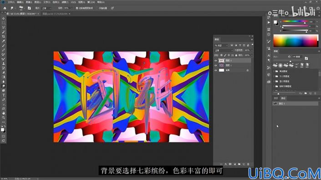This screenshot has height=180, width=321.
Task: Expand the 常规画笔 brush folder
Action: pyautogui.click(x=274, y=71)
